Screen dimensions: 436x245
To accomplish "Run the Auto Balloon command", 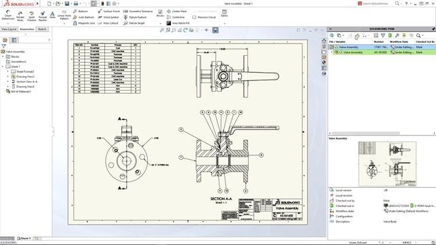I will (x=84, y=17).
